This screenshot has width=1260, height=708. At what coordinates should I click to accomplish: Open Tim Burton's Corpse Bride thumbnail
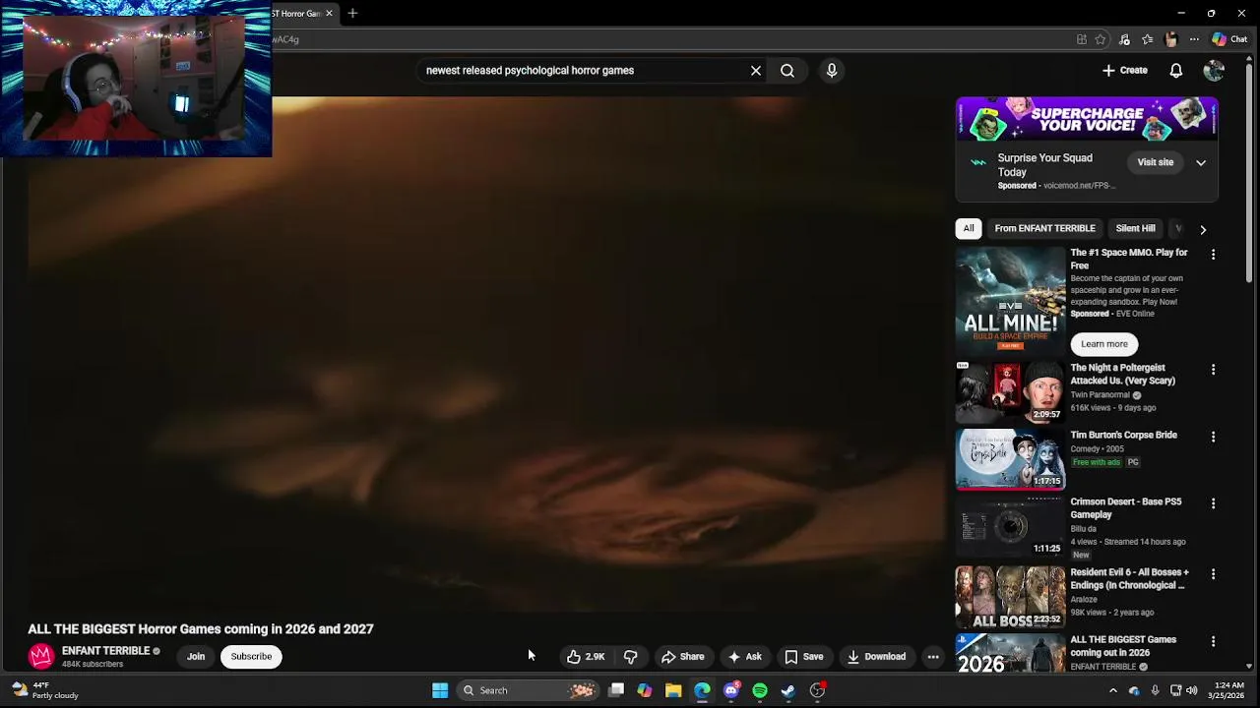(x=1011, y=459)
